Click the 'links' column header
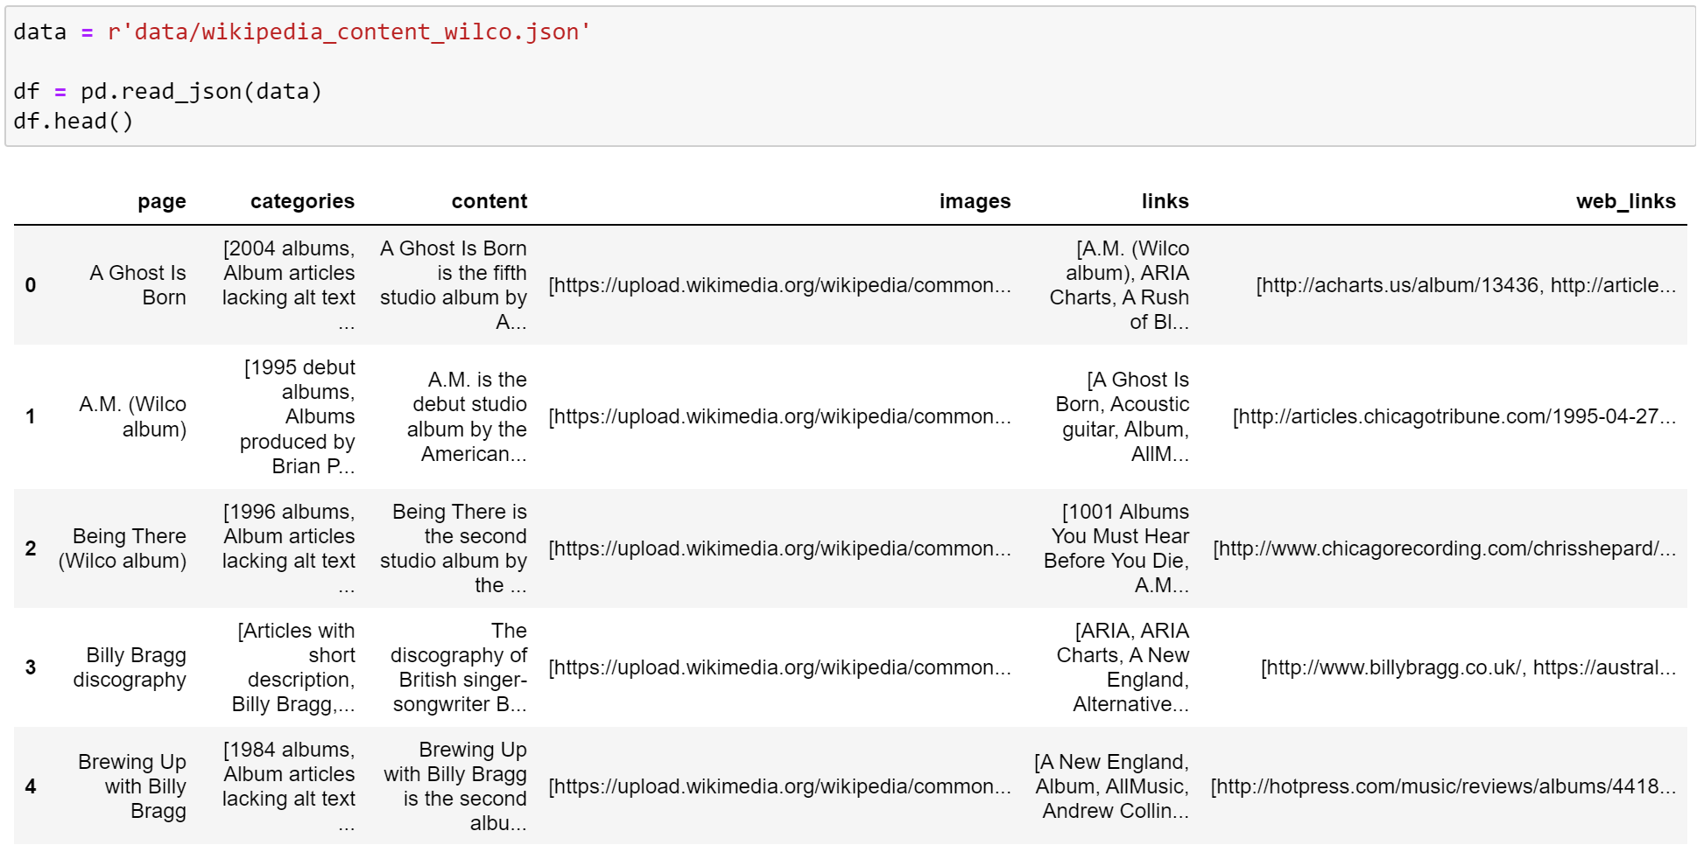 coord(1165,201)
